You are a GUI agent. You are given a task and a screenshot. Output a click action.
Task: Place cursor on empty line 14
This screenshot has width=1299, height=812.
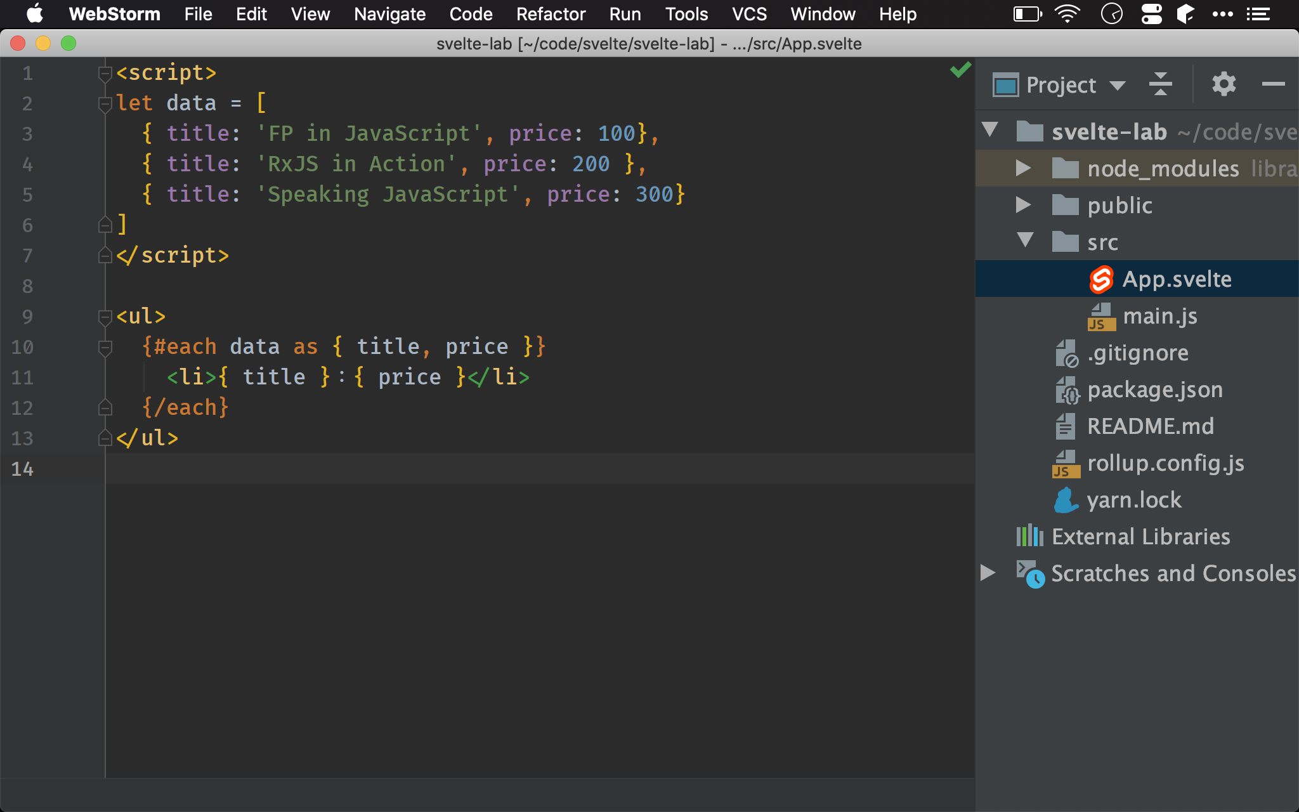click(539, 469)
